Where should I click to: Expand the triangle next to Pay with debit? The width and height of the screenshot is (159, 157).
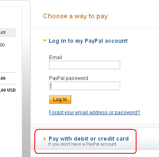click(45, 139)
